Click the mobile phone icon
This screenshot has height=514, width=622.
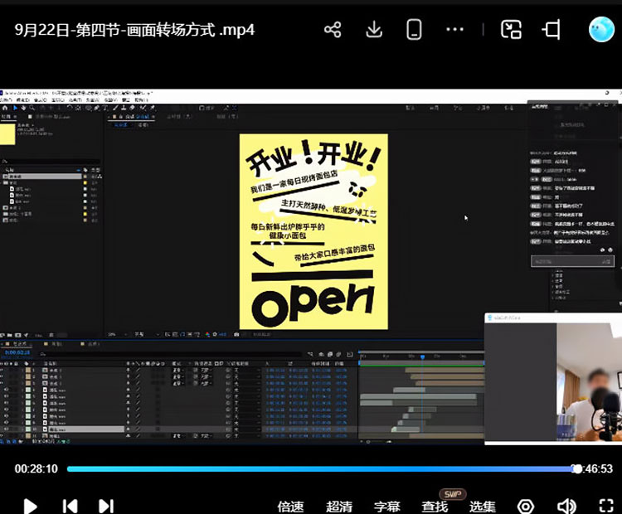click(x=415, y=30)
